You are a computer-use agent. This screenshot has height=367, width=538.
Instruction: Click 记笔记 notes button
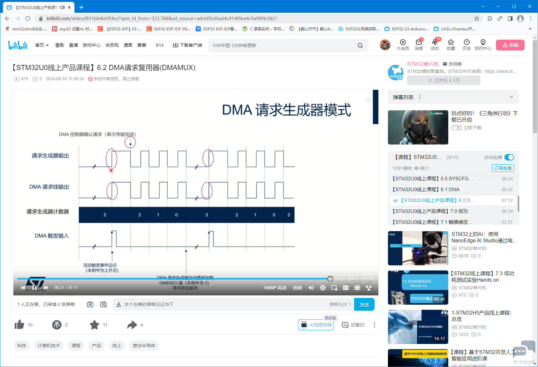point(353,325)
